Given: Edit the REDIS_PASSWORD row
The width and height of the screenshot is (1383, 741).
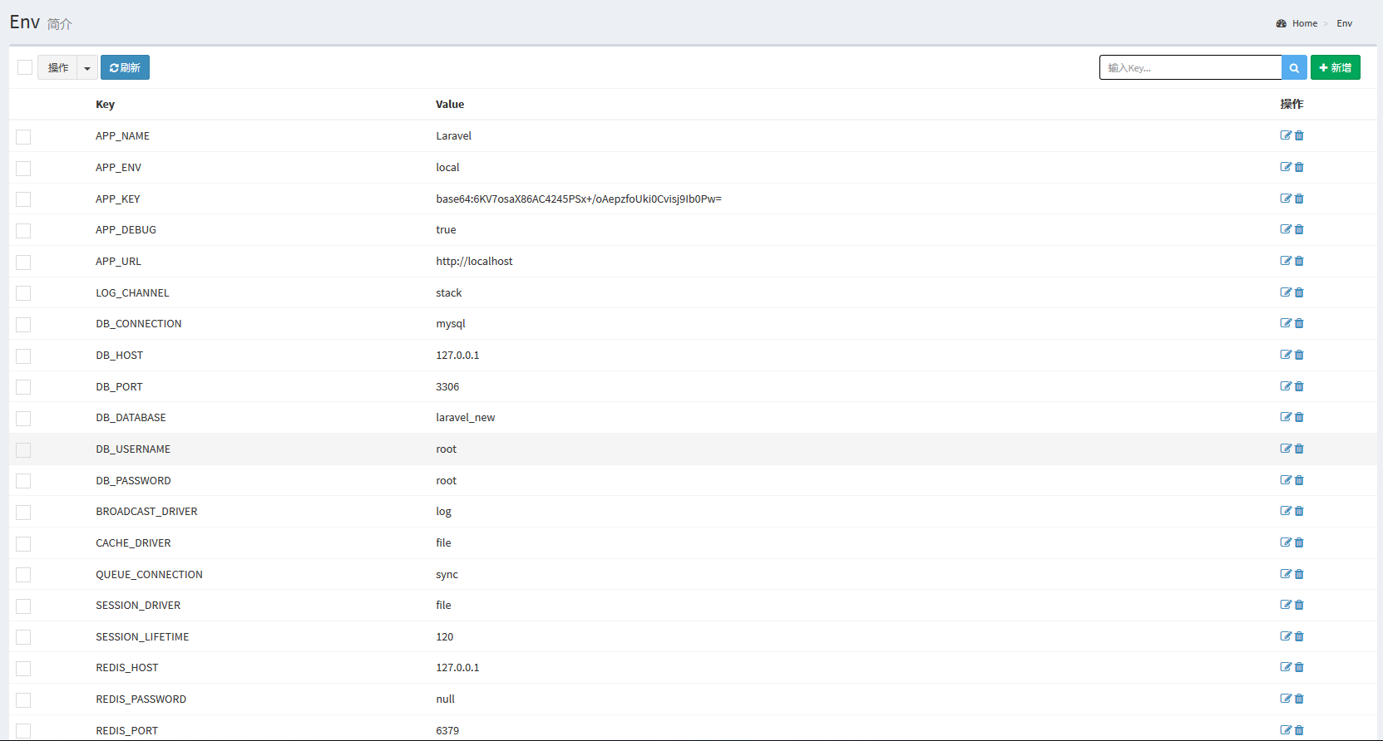Looking at the screenshot, I should (1286, 699).
